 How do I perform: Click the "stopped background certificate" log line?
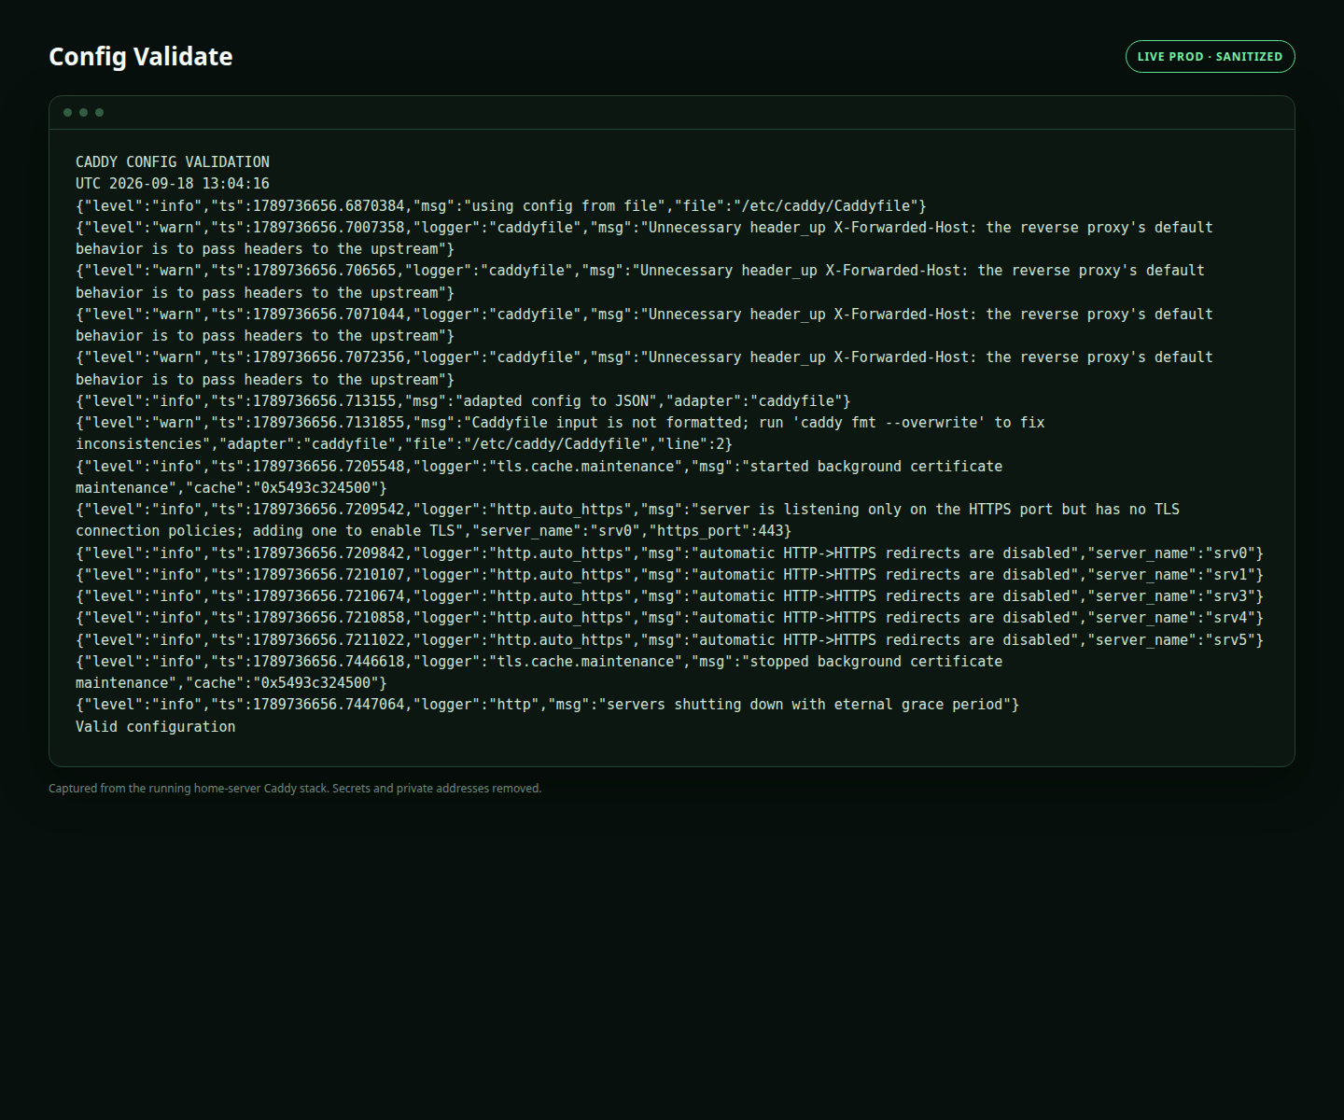click(539, 672)
